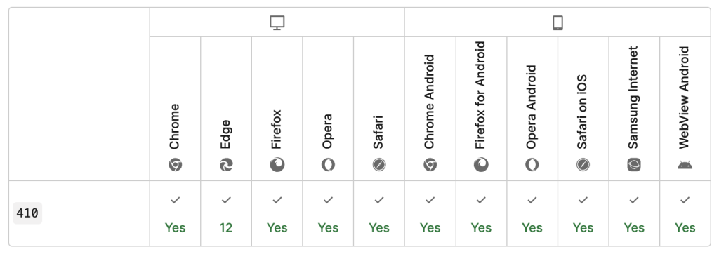This screenshot has width=719, height=254.
Task: Click the checkmark under WebView Android
Action: 685,200
